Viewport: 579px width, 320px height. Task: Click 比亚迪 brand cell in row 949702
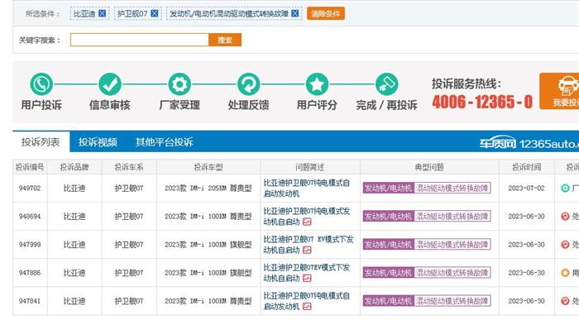(74, 189)
